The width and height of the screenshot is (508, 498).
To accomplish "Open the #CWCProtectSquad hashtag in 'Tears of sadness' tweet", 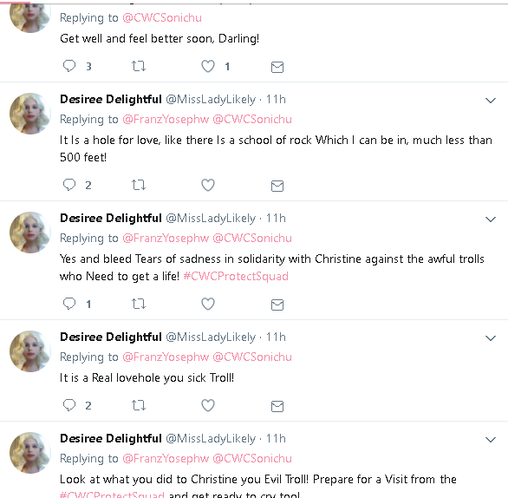I will 236,276.
